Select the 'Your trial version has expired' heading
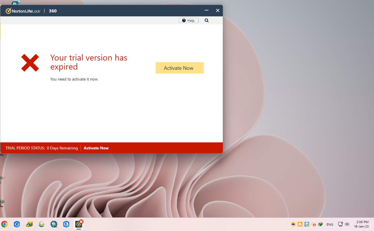Screen dimensions: 374x231 89,62
